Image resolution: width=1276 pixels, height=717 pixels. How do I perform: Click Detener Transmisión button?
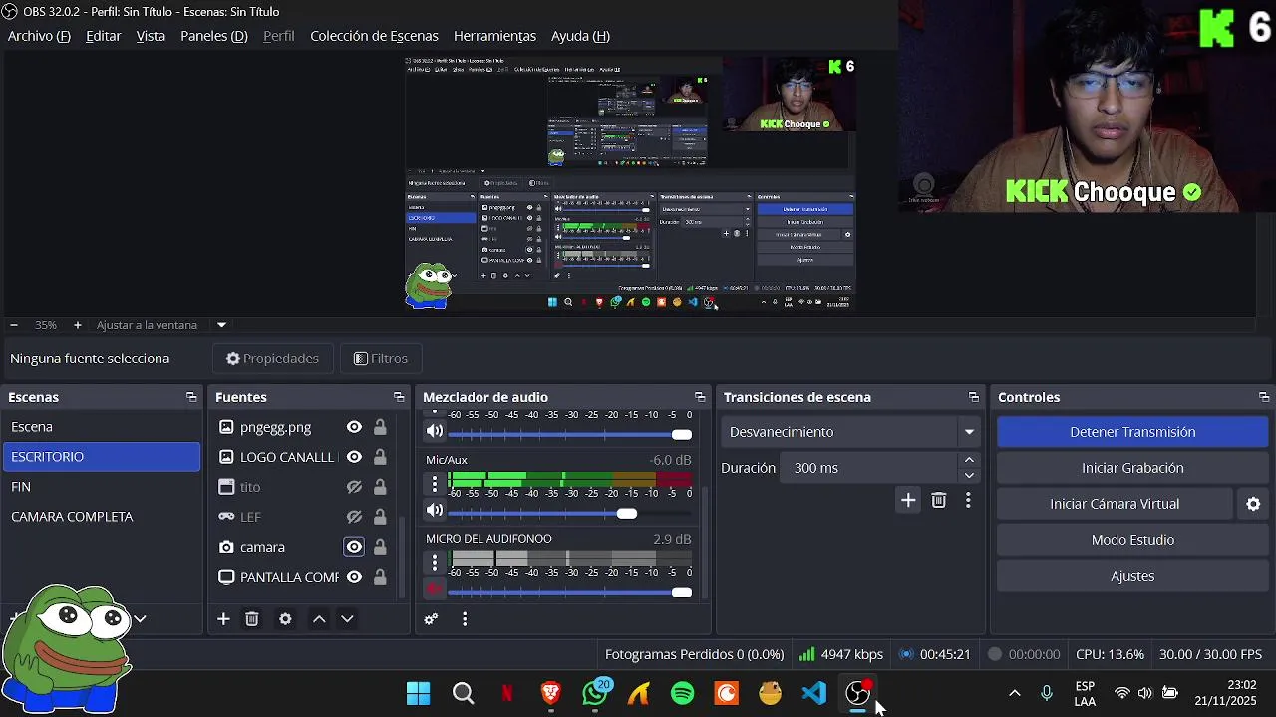(1132, 432)
